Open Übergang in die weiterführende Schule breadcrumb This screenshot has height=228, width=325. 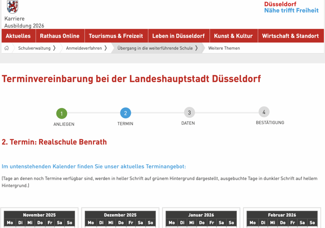pyautogui.click(x=155, y=48)
